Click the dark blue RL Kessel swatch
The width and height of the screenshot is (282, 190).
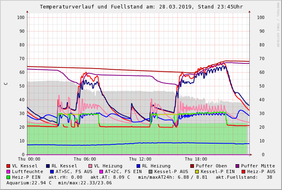tap(48, 166)
